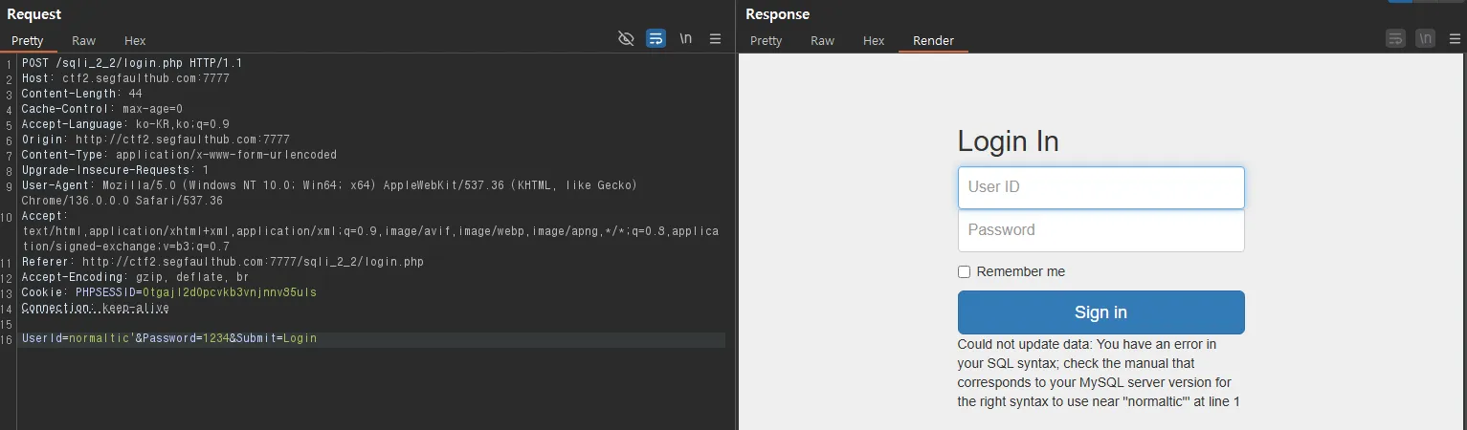Click the 'Origin' header line
Viewport: 1467px width, 430px height.
pyautogui.click(x=155, y=140)
